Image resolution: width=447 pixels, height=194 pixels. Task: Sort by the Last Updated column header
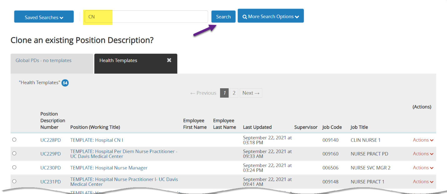[x=257, y=127]
